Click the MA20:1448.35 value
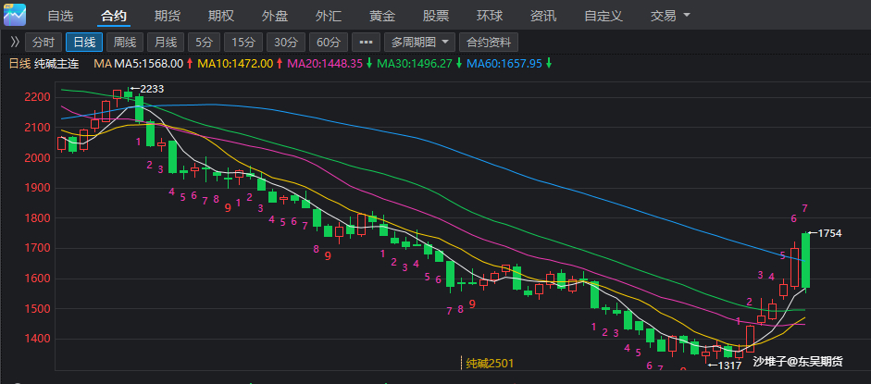Screen dimensions: 871x384 pos(325,64)
